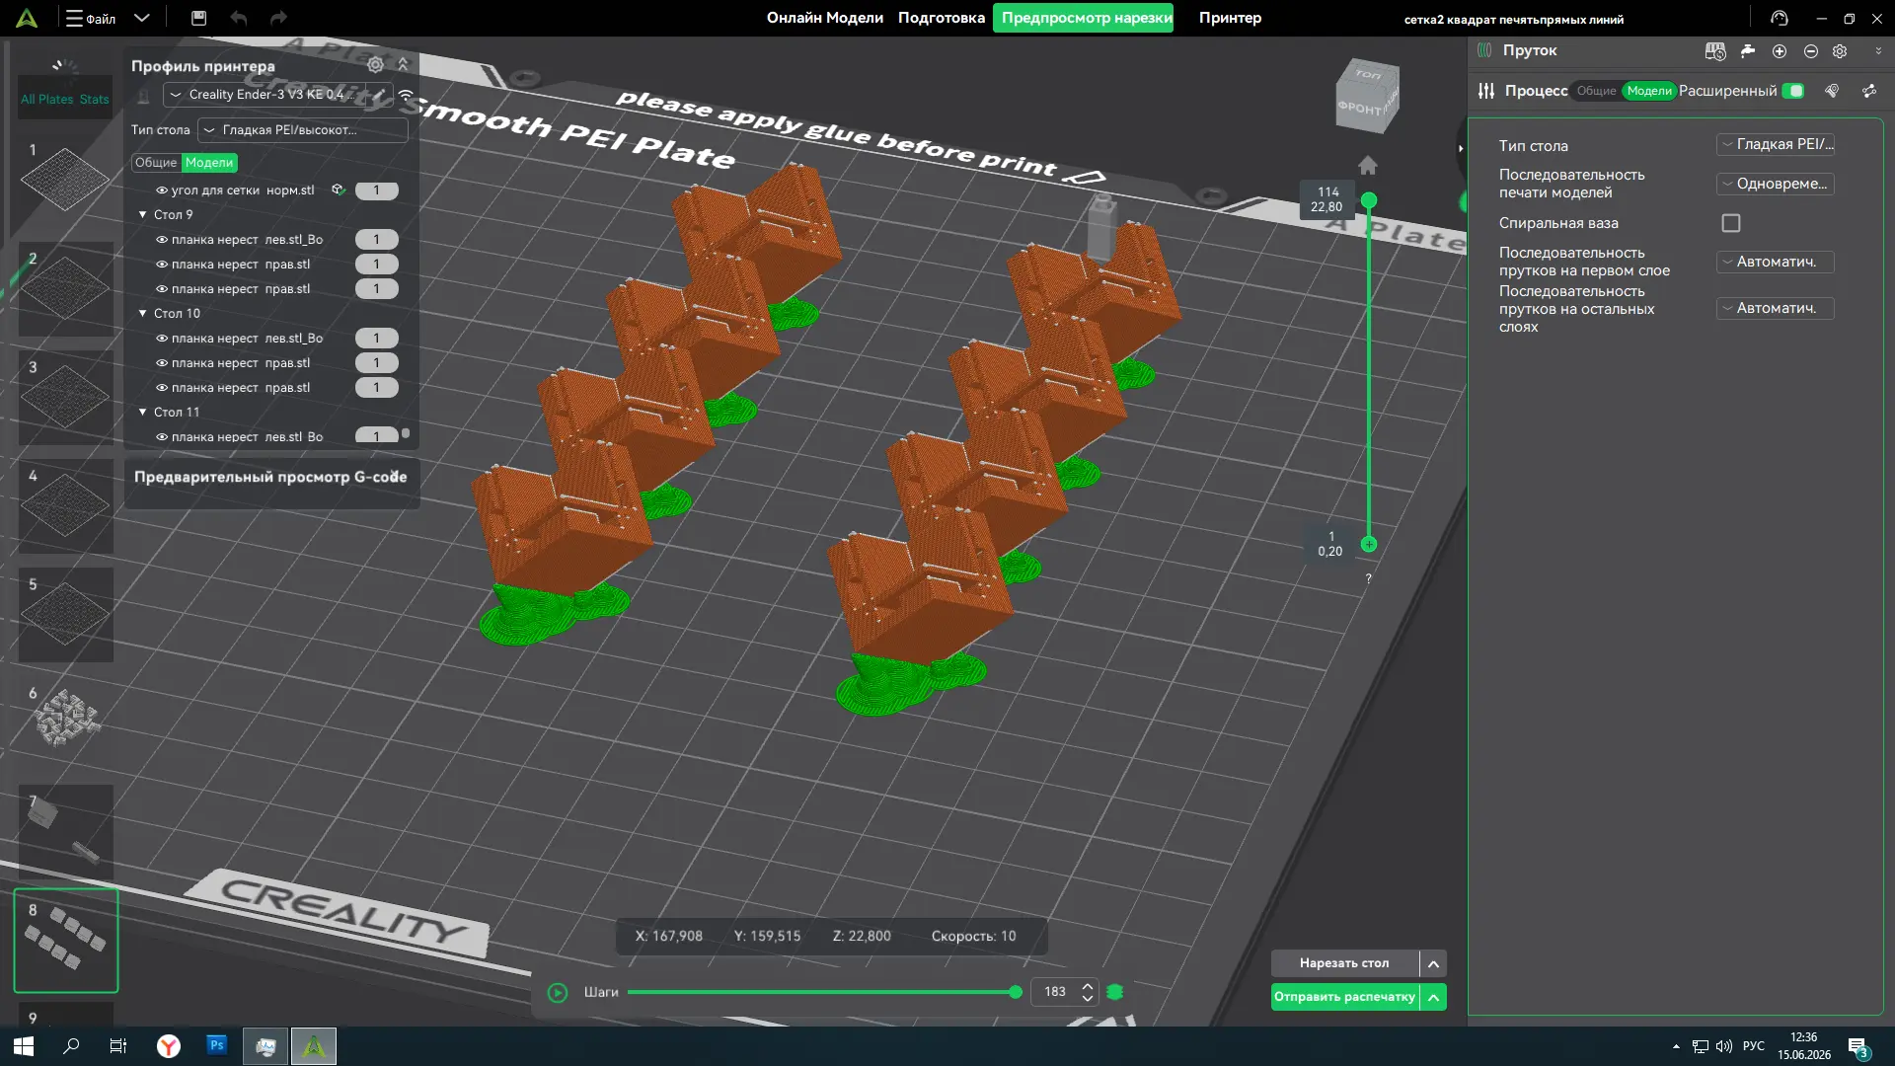This screenshot has width=1895, height=1066.
Task: Click top handle of vertical layer slider
Action: pyautogui.click(x=1369, y=201)
